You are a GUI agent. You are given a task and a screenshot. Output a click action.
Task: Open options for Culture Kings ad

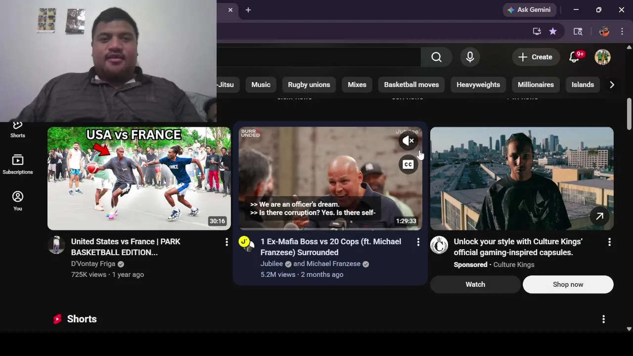click(609, 242)
